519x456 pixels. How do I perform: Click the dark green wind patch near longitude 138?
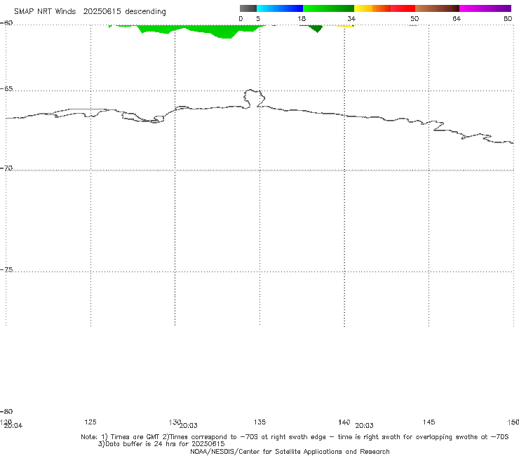tap(317, 29)
